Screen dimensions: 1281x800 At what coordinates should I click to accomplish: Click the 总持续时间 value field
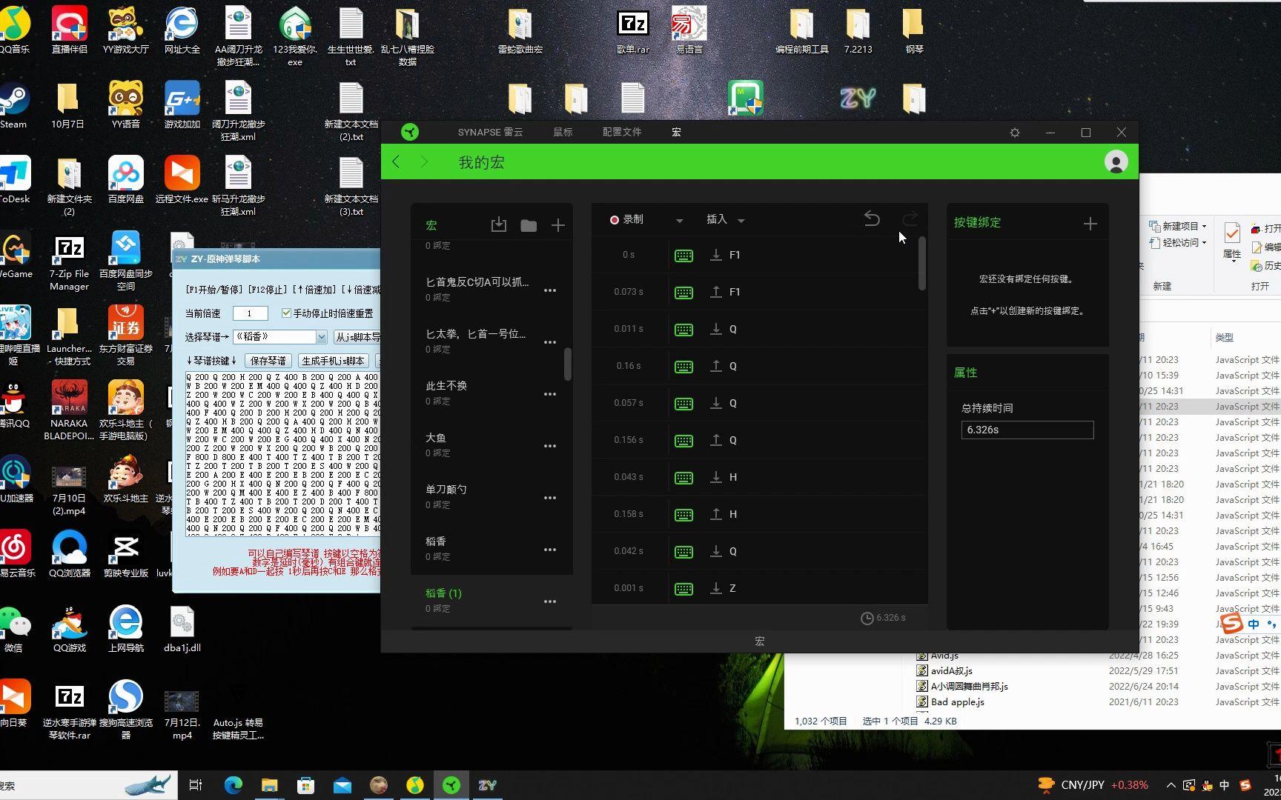point(1027,430)
